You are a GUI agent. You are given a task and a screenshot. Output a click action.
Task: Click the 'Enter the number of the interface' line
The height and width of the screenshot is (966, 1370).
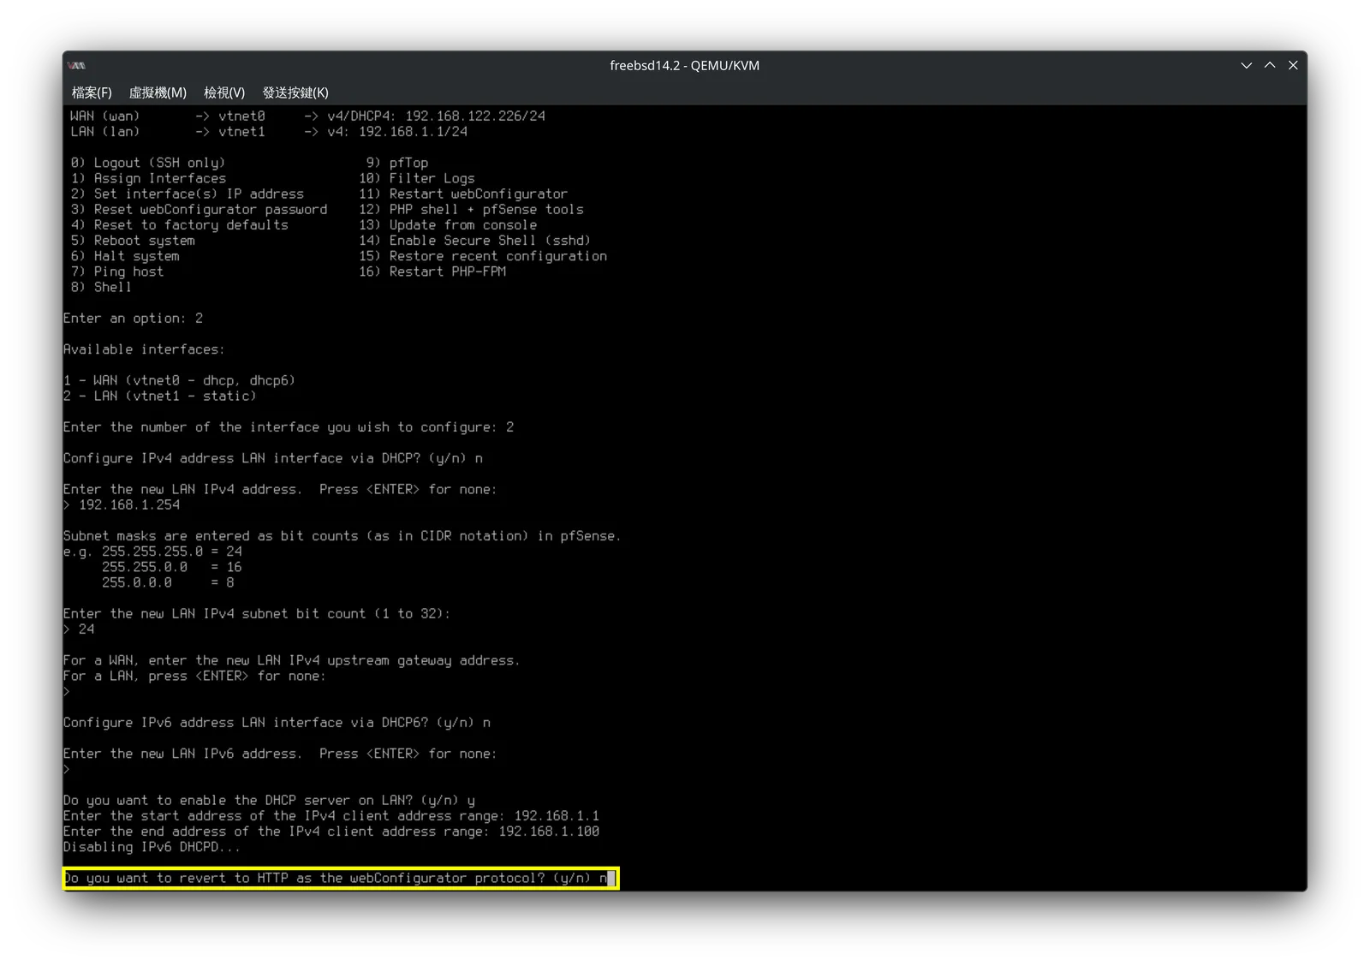coord(289,427)
